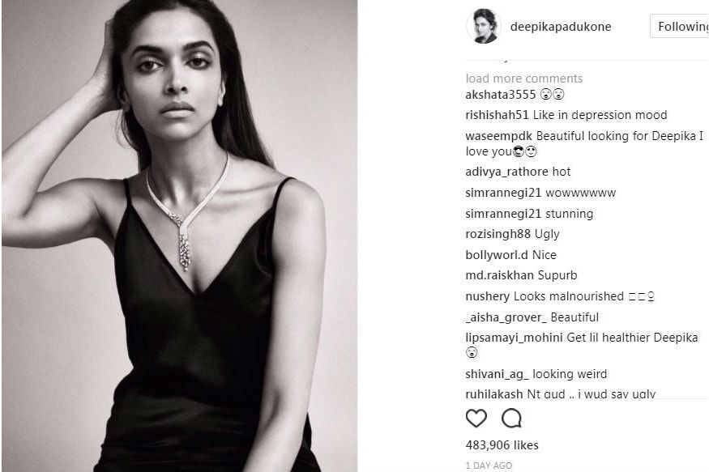View the 483,906 likes list

pyautogui.click(x=502, y=445)
